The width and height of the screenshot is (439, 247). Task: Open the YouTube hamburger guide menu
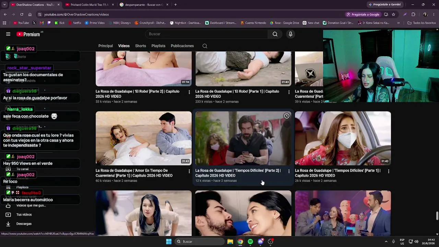[x=8, y=34]
